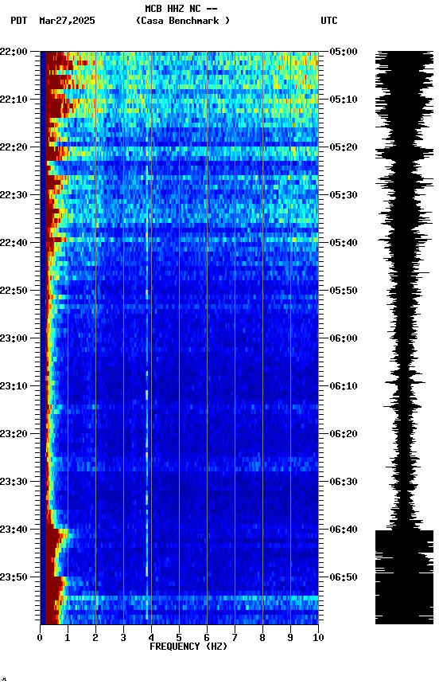The height and width of the screenshot is (688, 439).
Task: Click the '06:10' UTC time label
Action: click(344, 386)
